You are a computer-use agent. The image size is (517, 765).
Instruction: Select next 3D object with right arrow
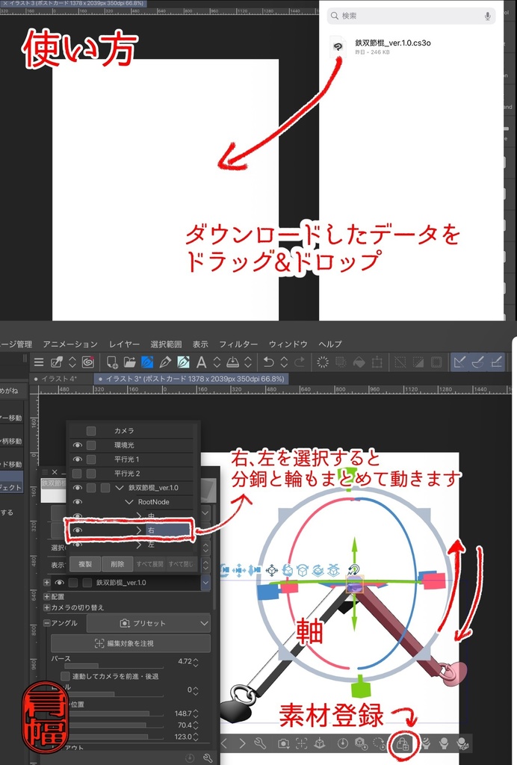tap(242, 743)
